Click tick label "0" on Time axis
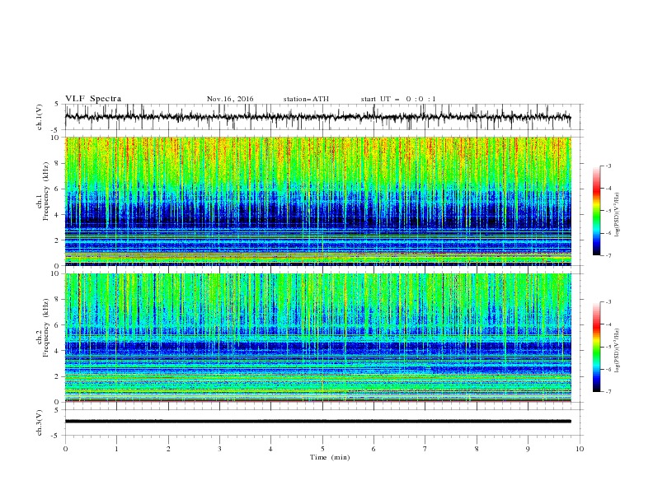This screenshot has width=653, height=504. click(65, 449)
